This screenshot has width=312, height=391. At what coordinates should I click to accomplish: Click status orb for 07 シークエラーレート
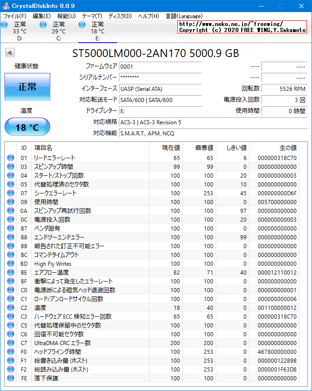pos(11,193)
